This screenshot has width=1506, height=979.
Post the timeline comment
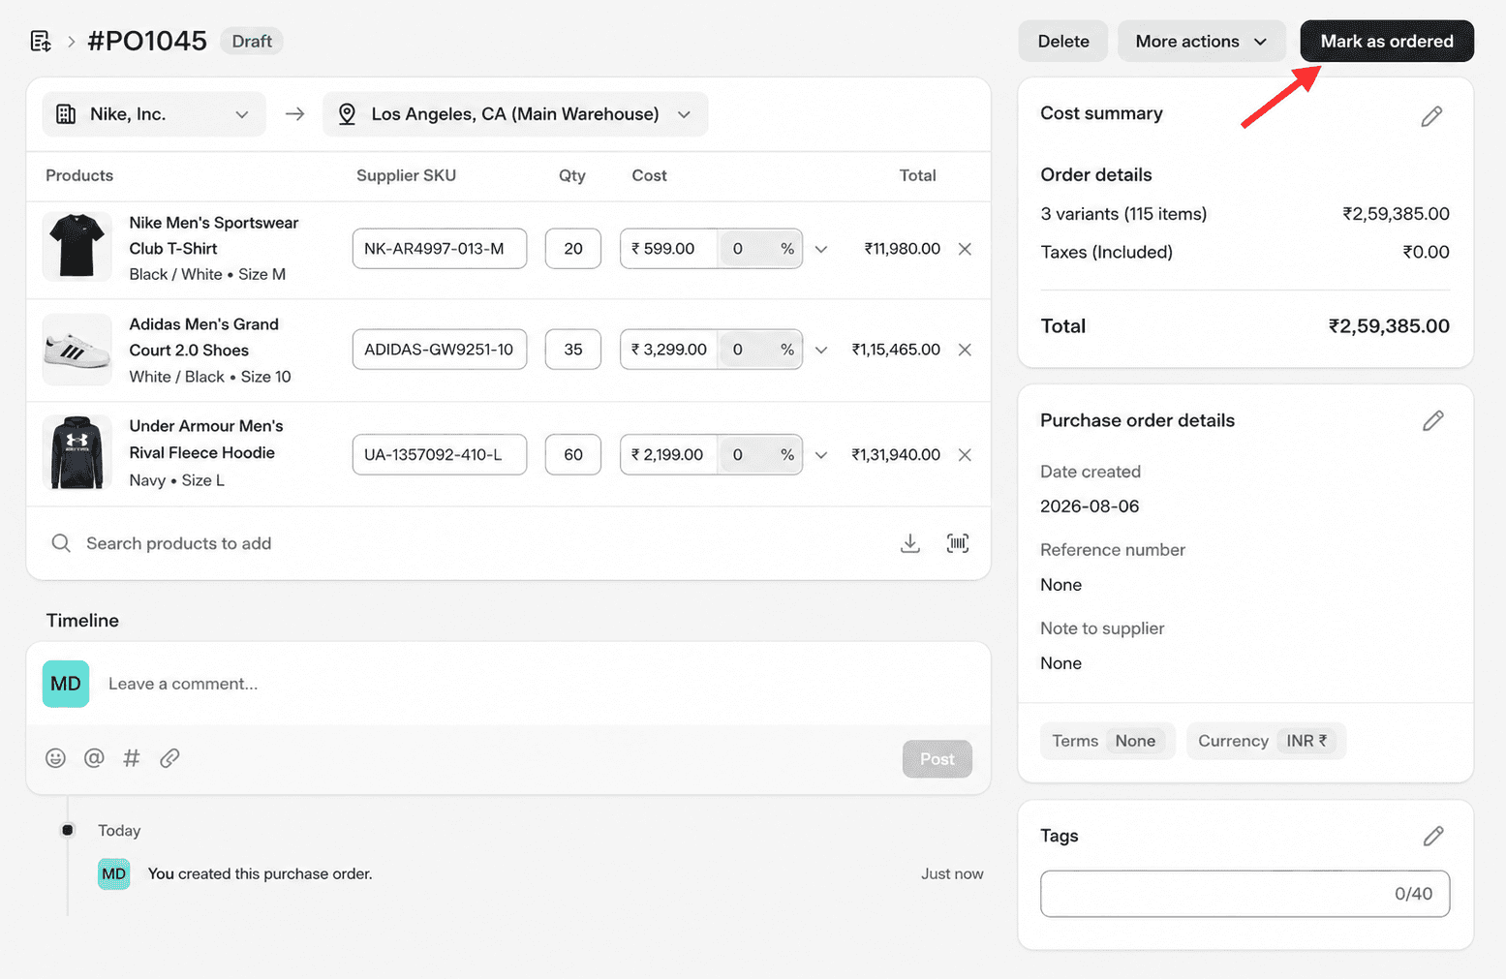tap(937, 759)
